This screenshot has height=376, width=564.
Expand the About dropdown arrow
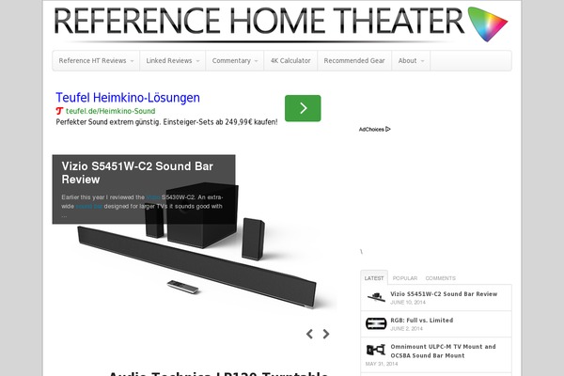click(x=423, y=61)
